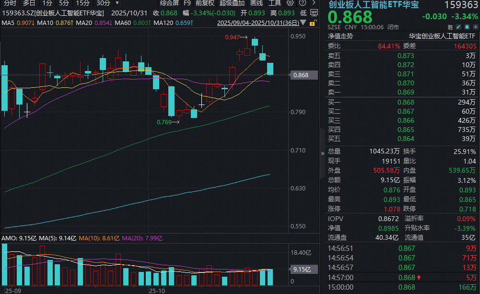Click the 2025/09/04-2025/10/31 date range link
This screenshot has height=294, width=480.
tap(259, 23)
